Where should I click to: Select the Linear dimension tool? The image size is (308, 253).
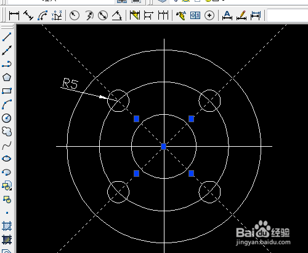(x=14, y=15)
